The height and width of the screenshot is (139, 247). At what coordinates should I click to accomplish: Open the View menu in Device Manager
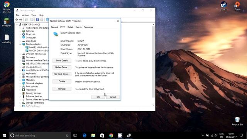[x=34, y=15]
